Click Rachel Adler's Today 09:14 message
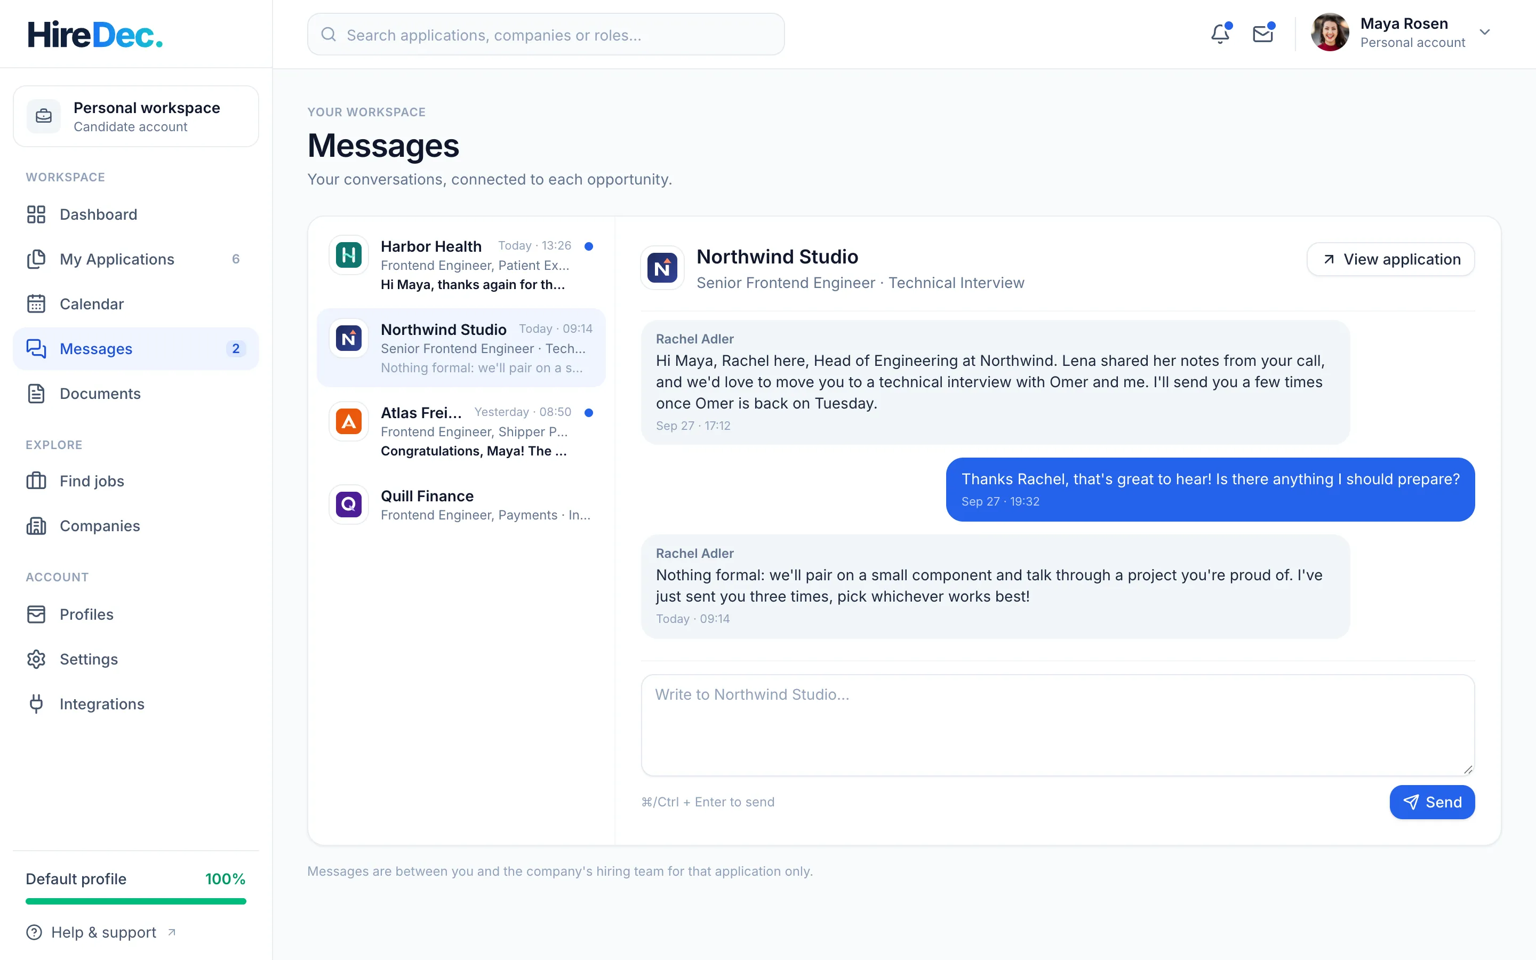The width and height of the screenshot is (1536, 960). click(x=995, y=587)
